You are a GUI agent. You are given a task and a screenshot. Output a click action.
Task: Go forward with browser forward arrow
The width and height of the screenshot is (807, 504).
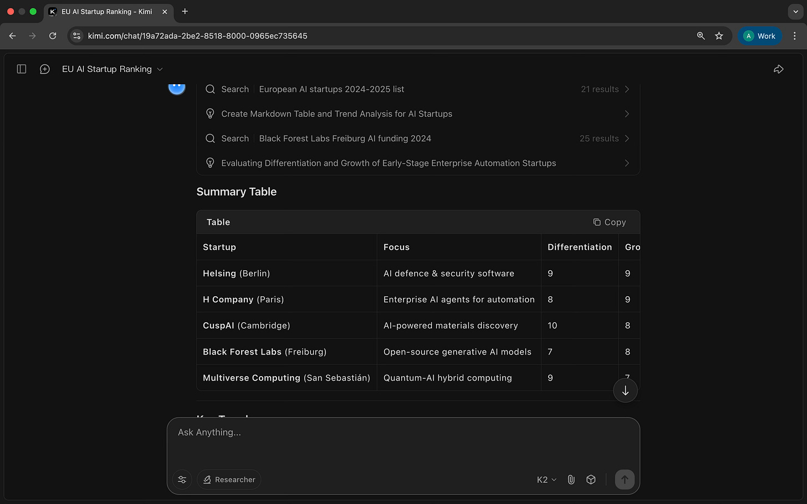tap(32, 36)
